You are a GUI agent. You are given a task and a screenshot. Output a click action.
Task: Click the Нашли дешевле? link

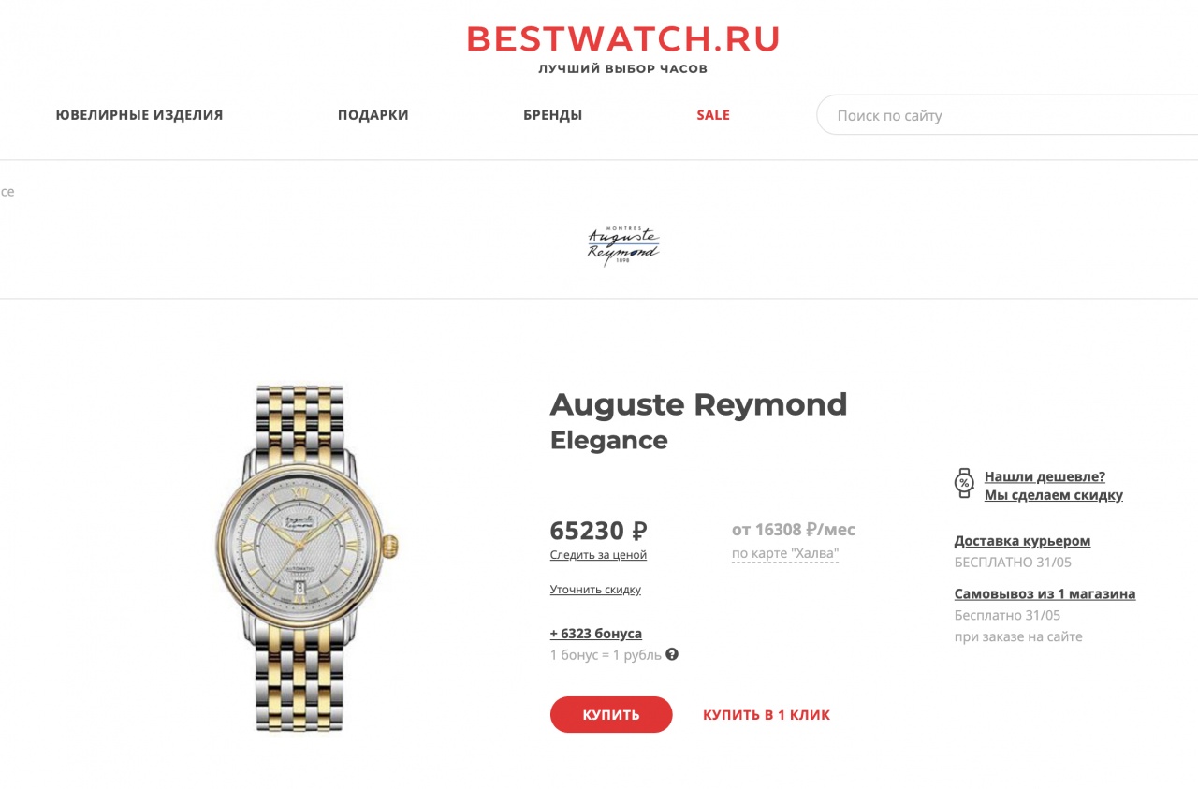pos(1045,476)
